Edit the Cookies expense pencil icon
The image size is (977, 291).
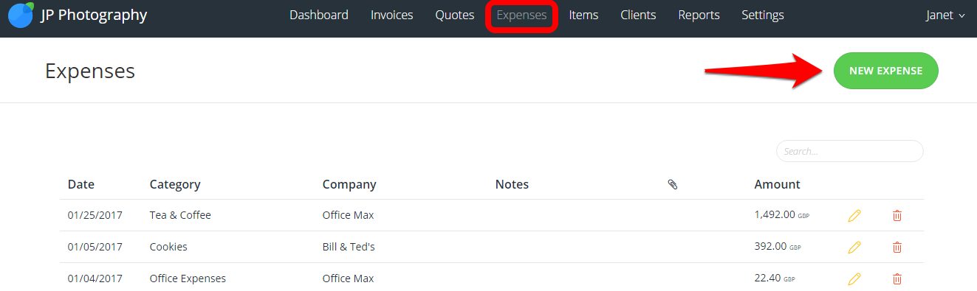pos(854,248)
